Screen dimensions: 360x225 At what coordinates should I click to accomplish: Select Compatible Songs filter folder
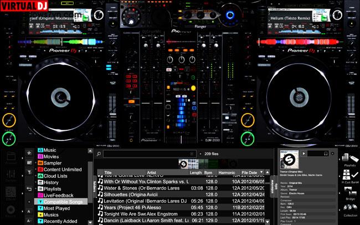point(60,202)
